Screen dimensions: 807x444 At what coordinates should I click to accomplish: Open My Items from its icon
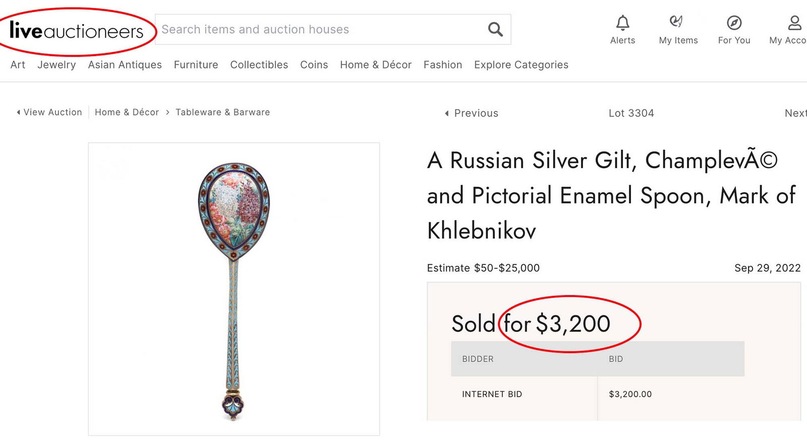pos(678,23)
